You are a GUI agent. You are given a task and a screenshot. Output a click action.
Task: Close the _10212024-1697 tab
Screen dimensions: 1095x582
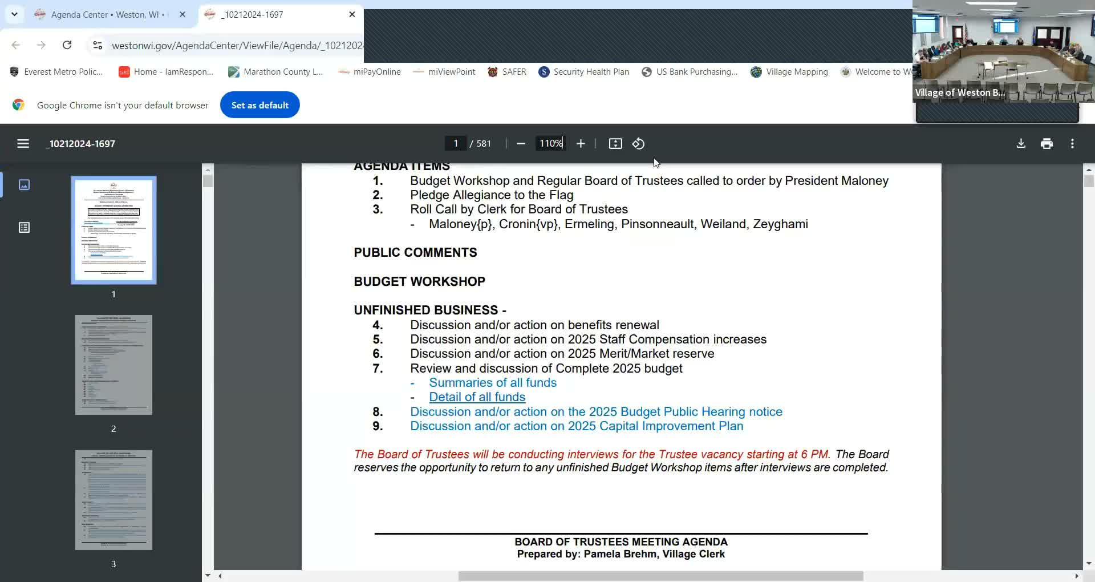coord(352,15)
